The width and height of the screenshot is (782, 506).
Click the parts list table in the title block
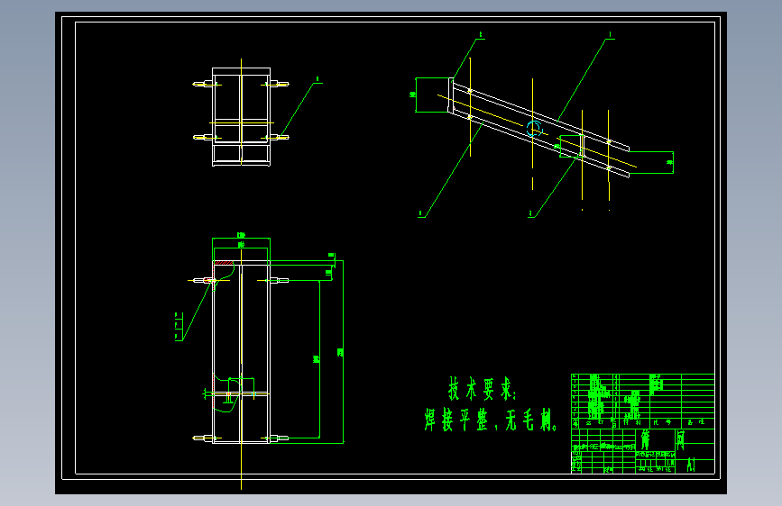tap(643, 401)
